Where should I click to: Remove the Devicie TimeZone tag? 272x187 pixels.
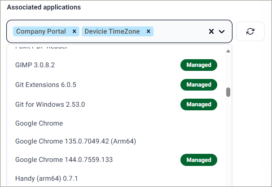click(148, 31)
